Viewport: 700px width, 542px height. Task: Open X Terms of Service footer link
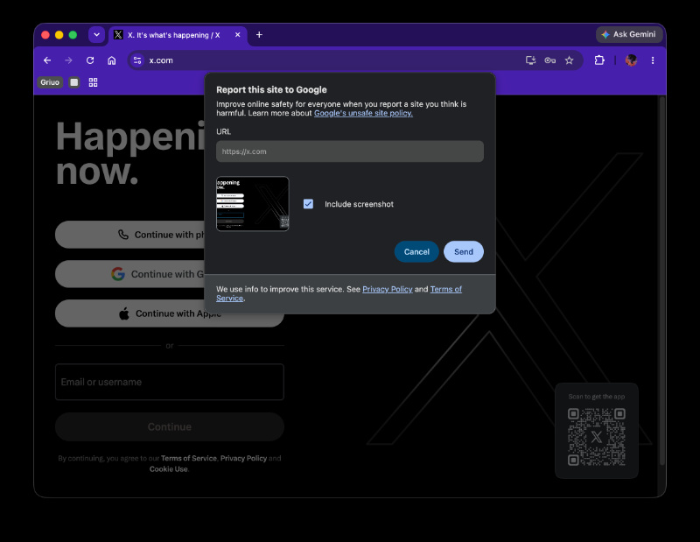tap(189, 458)
